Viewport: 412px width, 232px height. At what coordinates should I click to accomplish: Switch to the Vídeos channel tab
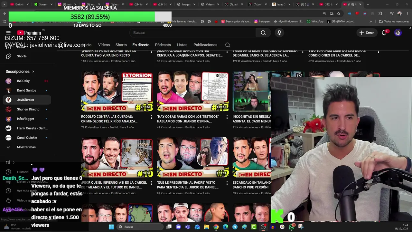[104, 45]
